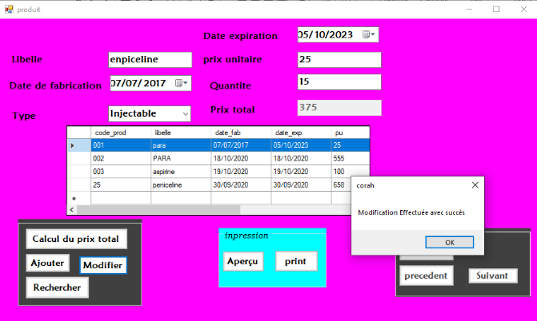Click the libelle column header
The width and height of the screenshot is (537, 321).
(x=181, y=133)
